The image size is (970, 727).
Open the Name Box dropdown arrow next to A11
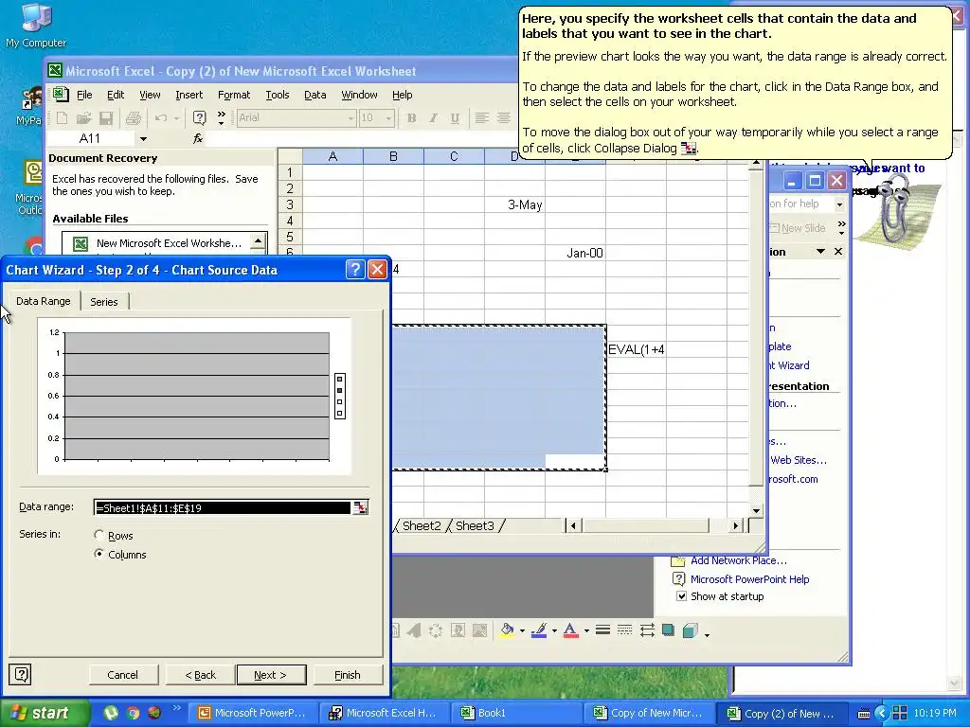pyautogui.click(x=143, y=138)
